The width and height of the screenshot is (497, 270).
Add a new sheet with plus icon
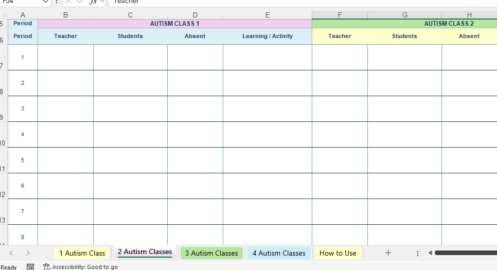(x=388, y=253)
